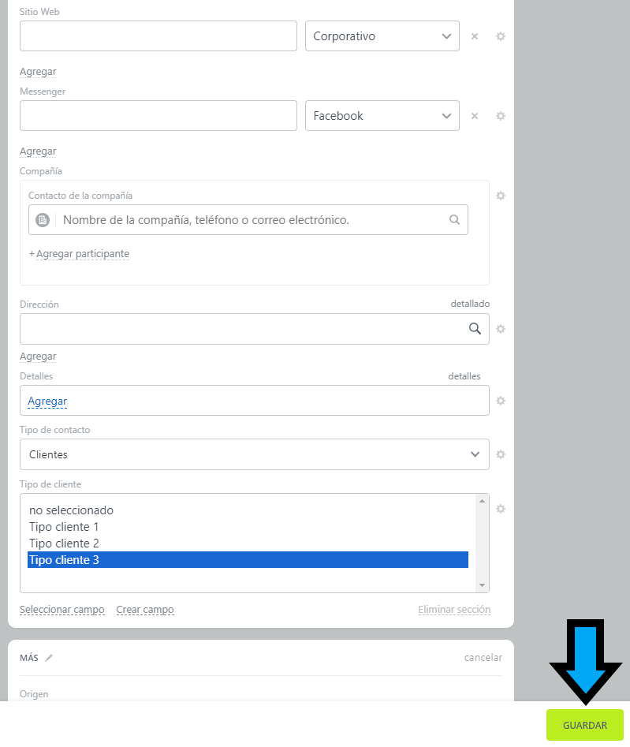
Task: Open settings gear for Compañía field
Action: pos(500,196)
